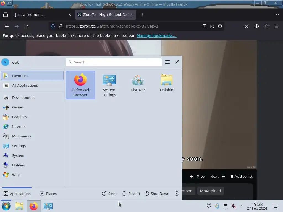This screenshot has height=212, width=283.
Task: Click the show desktop button
Action: click(276, 206)
